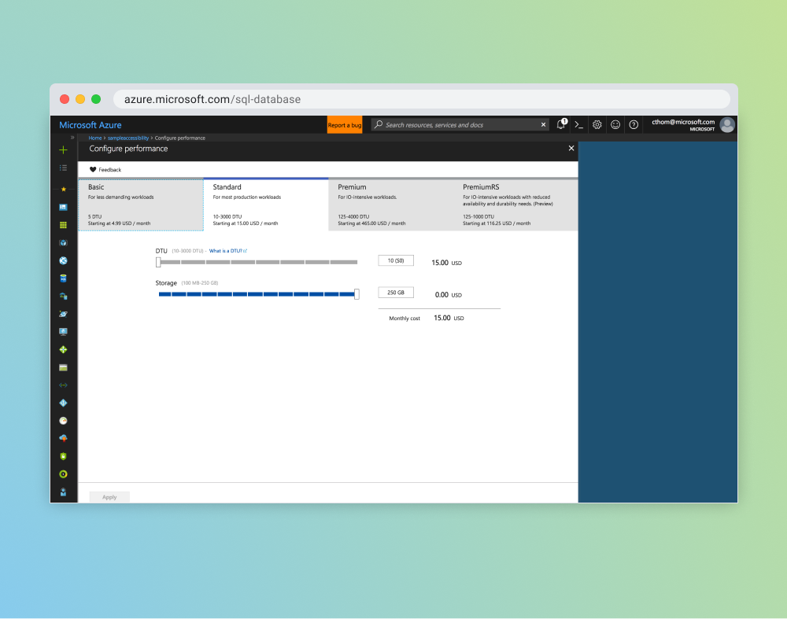The height and width of the screenshot is (619, 787).
Task: Select the Basic pricing tier tab
Action: point(140,204)
